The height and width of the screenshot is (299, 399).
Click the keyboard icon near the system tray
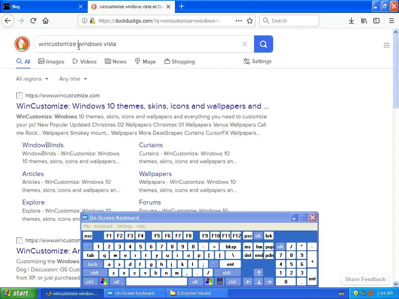click(341, 294)
